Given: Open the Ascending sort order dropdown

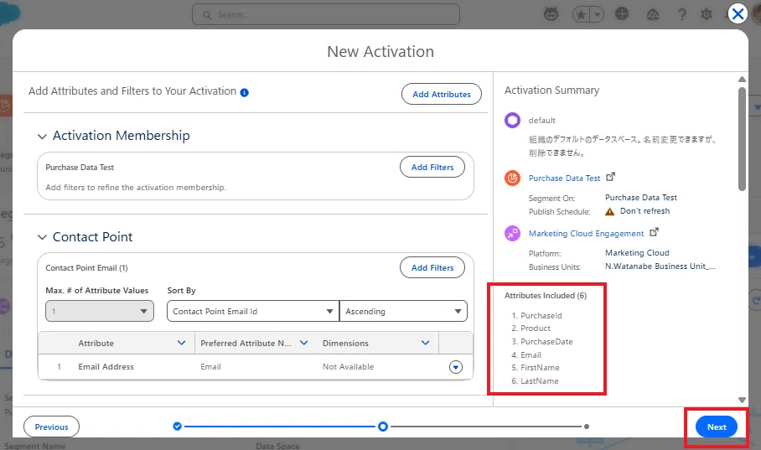Looking at the screenshot, I should click(x=403, y=311).
